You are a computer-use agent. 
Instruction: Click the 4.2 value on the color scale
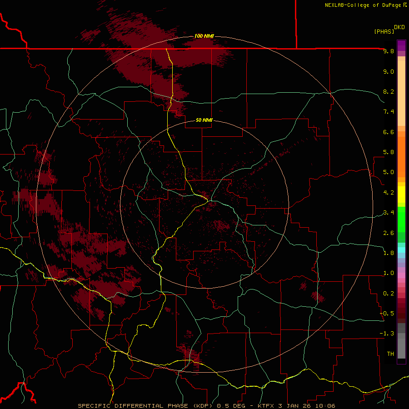coord(389,193)
